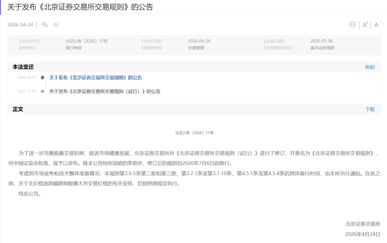Open the 2021 交易规则（试行） announcement link

(x=105, y=91)
